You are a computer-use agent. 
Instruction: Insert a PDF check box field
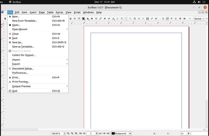click(x=167, y=19)
